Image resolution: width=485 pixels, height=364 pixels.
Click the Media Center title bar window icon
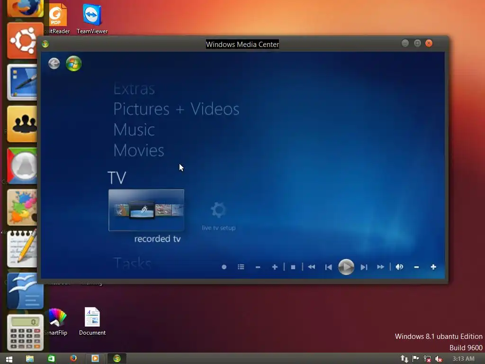[x=45, y=44]
